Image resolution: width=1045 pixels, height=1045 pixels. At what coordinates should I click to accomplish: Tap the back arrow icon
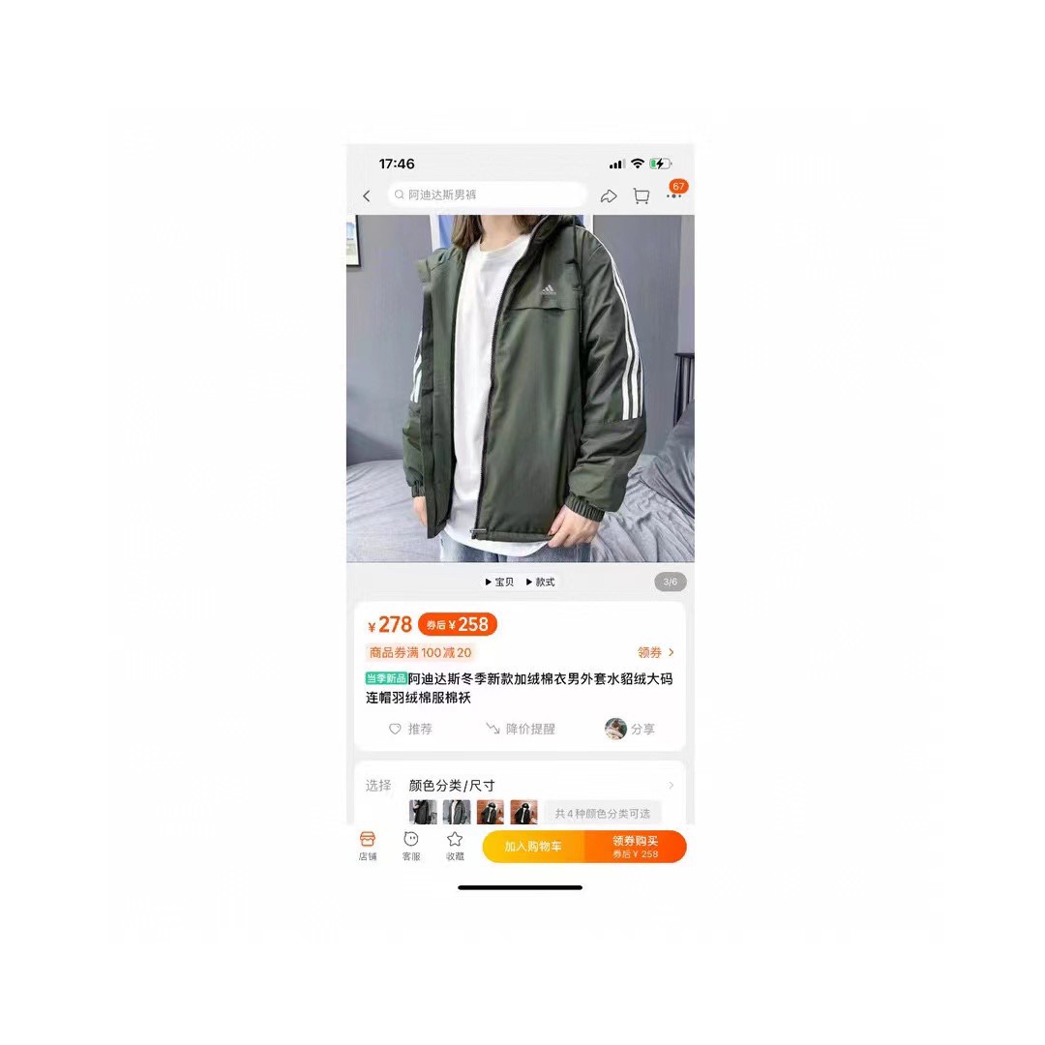pos(367,195)
